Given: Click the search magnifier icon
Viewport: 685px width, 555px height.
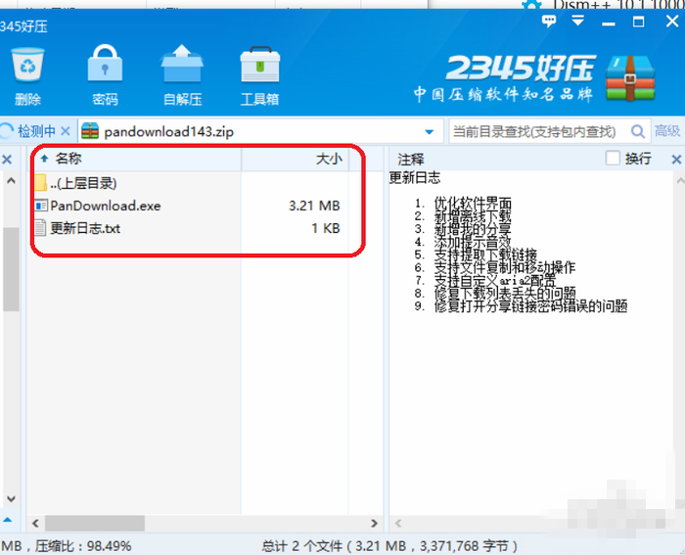Looking at the screenshot, I should pyautogui.click(x=638, y=131).
